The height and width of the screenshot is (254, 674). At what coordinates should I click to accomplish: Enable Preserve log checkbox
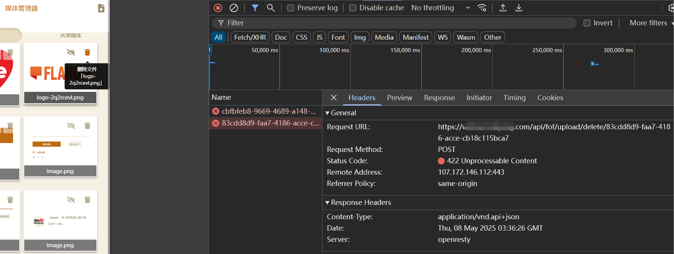(x=291, y=8)
